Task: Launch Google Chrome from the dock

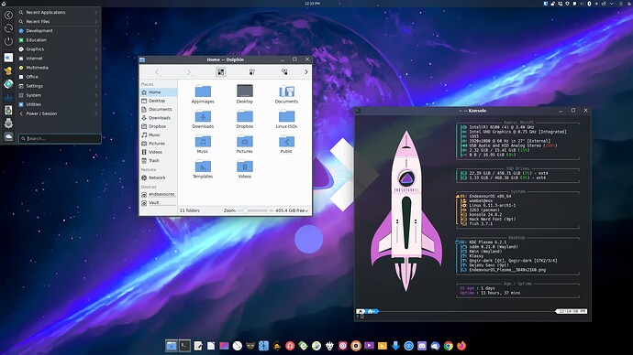Action: [x=448, y=346]
